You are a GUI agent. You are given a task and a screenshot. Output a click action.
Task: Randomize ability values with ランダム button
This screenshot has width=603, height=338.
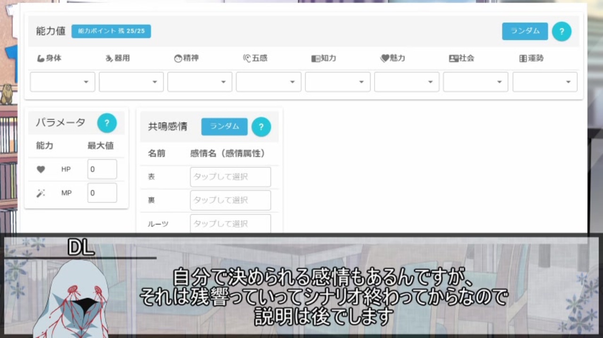click(525, 31)
